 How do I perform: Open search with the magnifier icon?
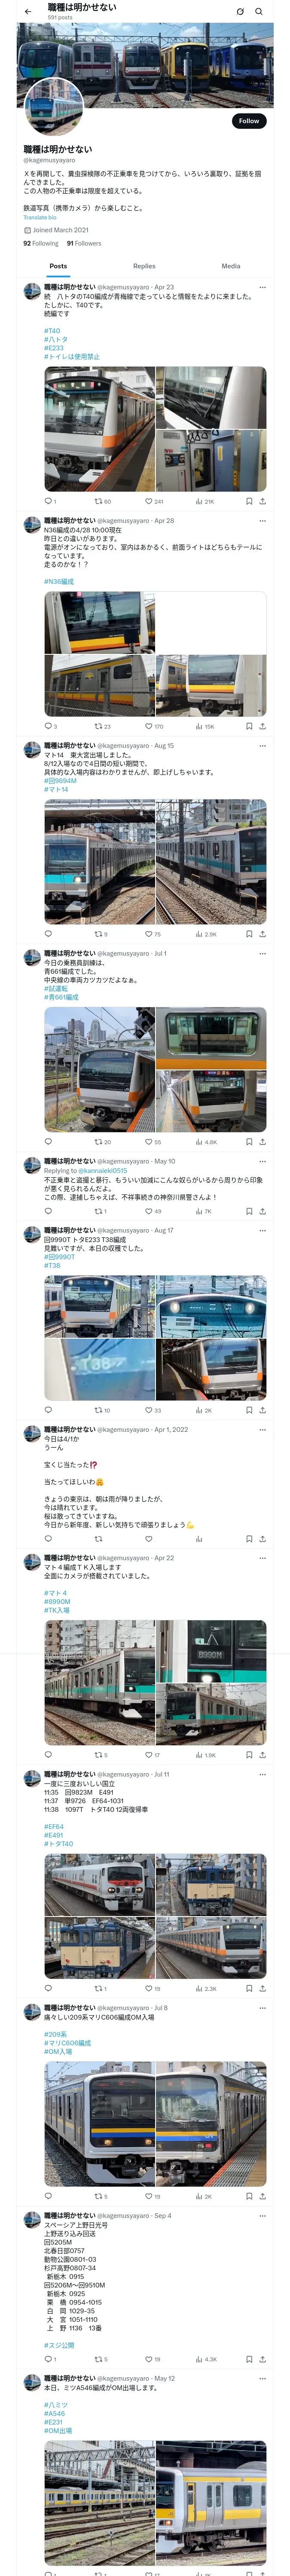[x=259, y=11]
